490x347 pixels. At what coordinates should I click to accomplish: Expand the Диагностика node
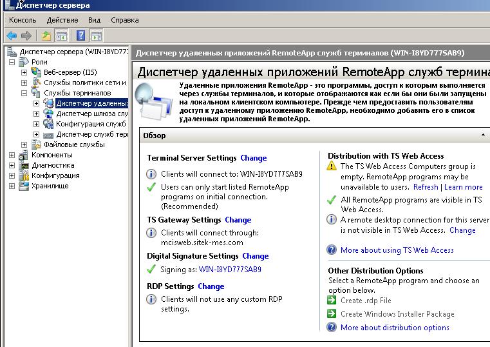click(x=12, y=165)
